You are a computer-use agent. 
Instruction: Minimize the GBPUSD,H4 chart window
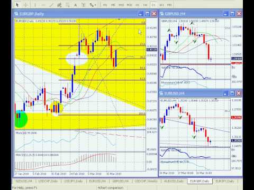(225, 14)
